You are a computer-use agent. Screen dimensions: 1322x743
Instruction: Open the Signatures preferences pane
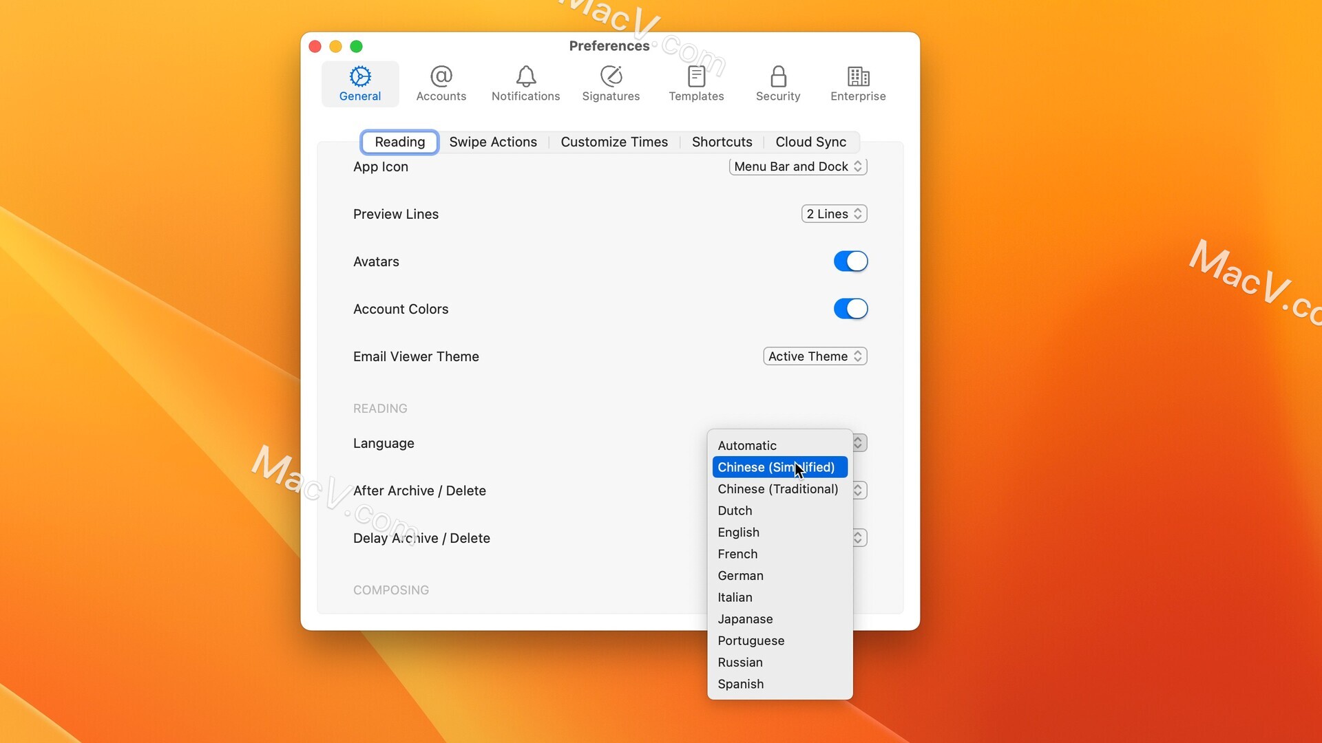(x=611, y=84)
